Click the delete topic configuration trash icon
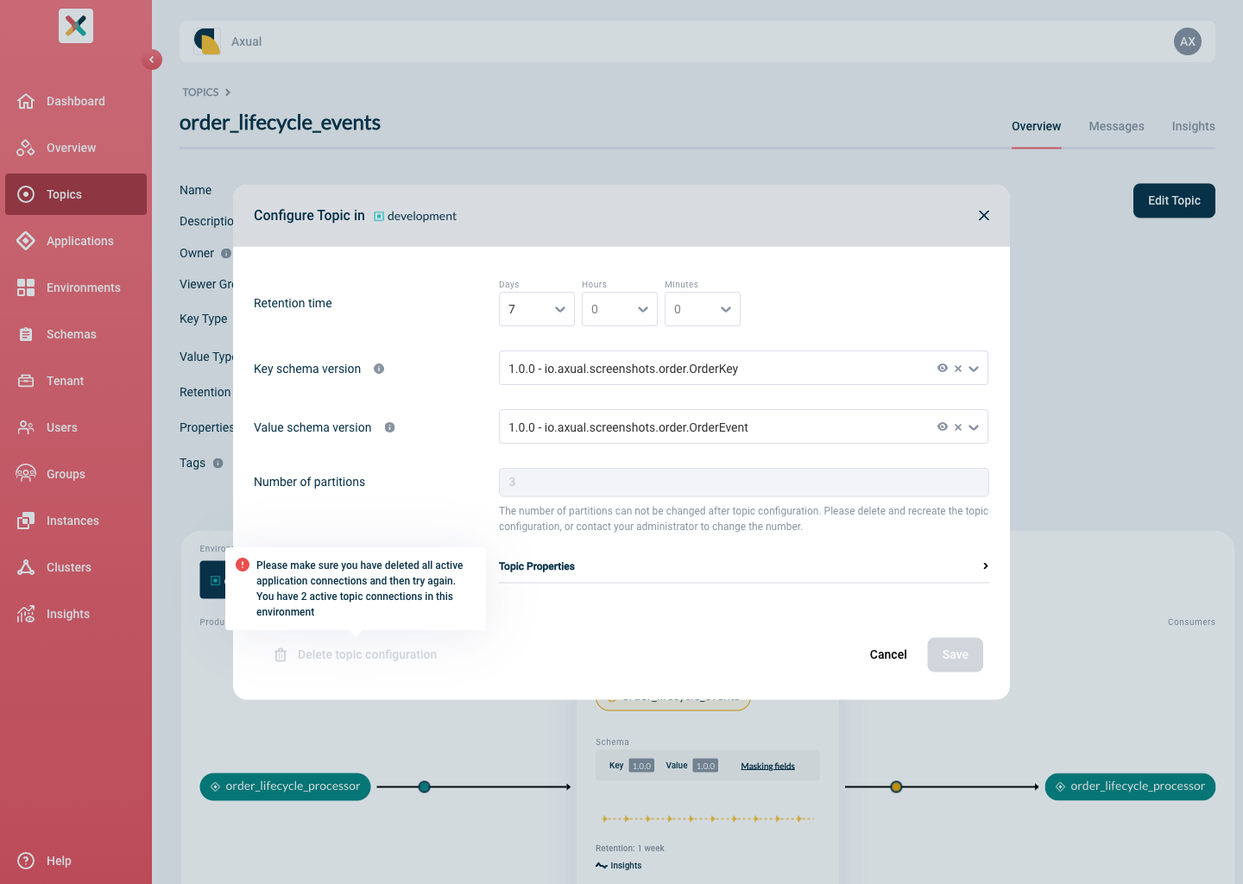The width and height of the screenshot is (1243, 884). [x=281, y=655]
